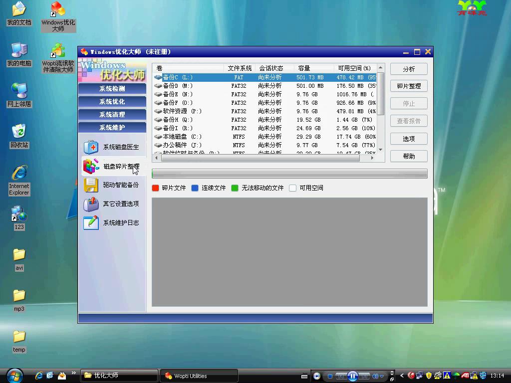The image size is (511, 383).
Task: Open 我的文档 desktop icon
Action: (19, 13)
